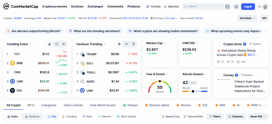Click the ETH Gas pump icon
The image size is (272, 124).
tap(152, 18)
